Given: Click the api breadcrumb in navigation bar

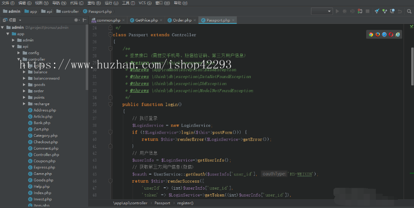Looking at the screenshot, I should click(x=47, y=11).
